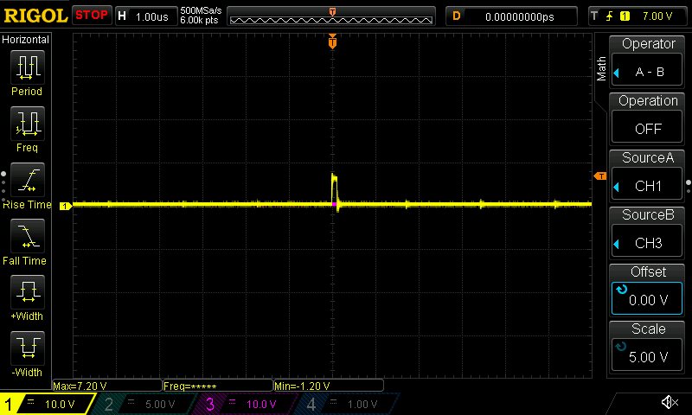This screenshot has height=415, width=692.
Task: Click the H 1.00us timebase readout
Action: pos(146,16)
